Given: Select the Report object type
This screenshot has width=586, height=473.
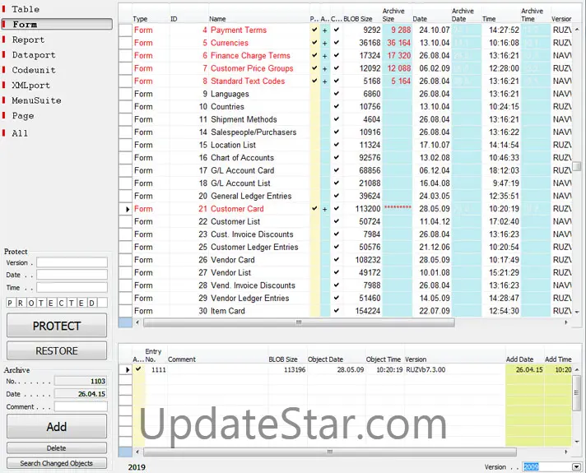Looking at the screenshot, I should pos(28,39).
